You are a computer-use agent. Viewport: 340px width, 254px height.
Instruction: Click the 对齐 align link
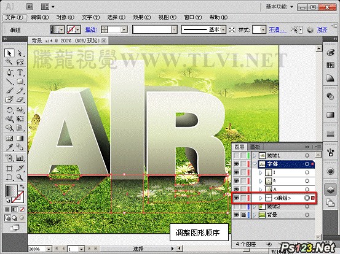pyautogui.click(x=322, y=29)
